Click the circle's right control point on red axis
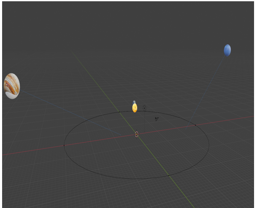 pos(195,125)
